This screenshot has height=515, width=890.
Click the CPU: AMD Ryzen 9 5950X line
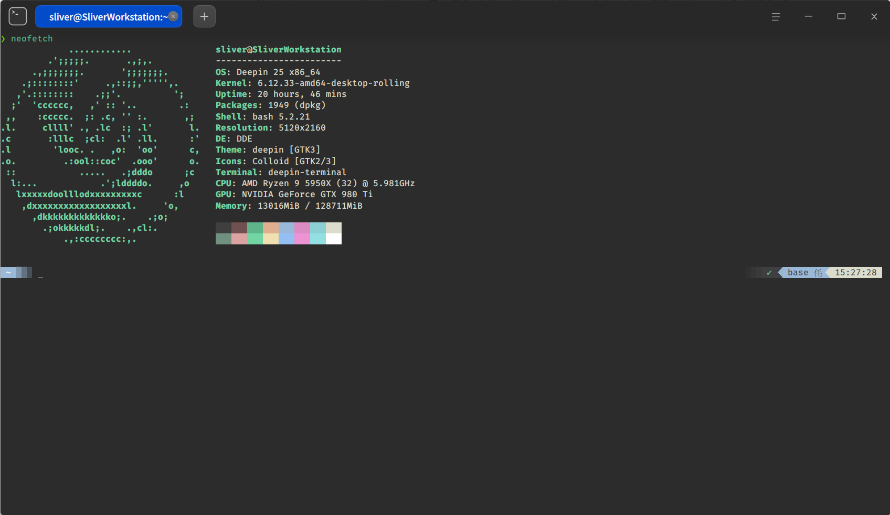point(315,184)
